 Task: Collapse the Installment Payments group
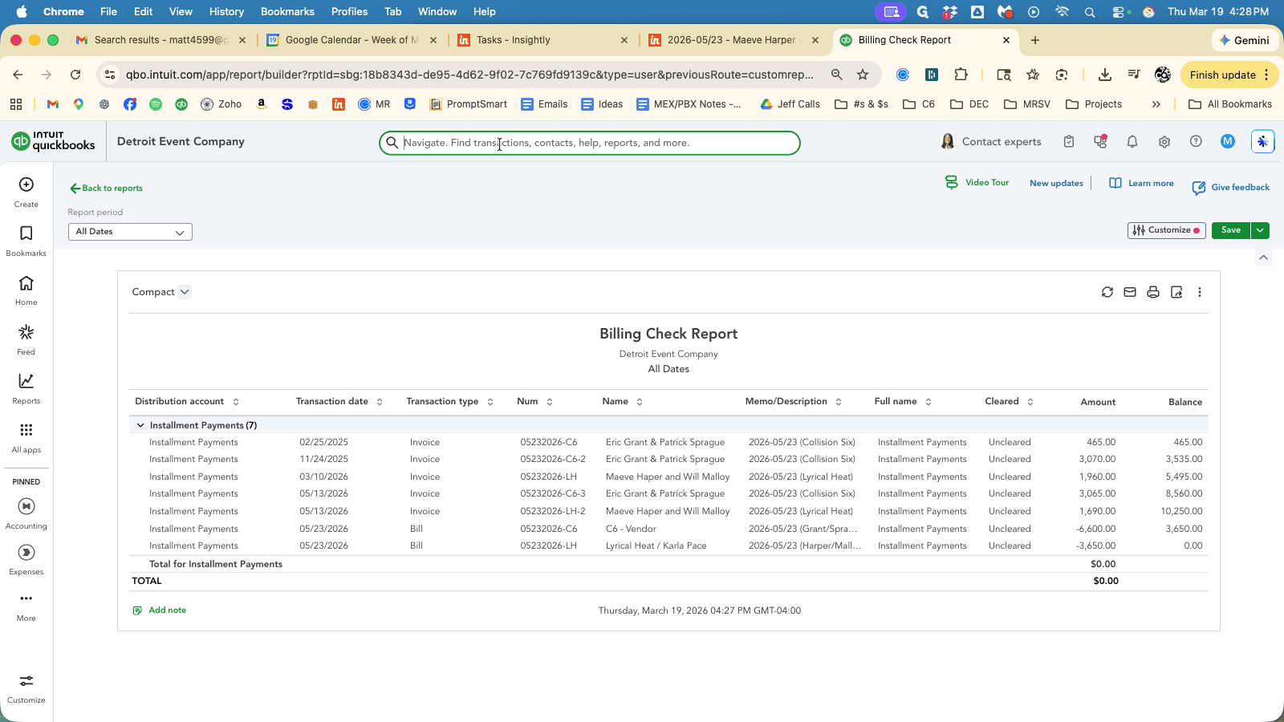[x=140, y=425]
